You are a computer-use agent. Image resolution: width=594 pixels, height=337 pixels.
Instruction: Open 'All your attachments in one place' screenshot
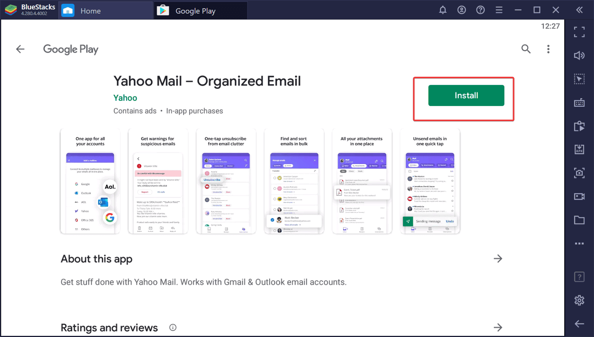362,181
